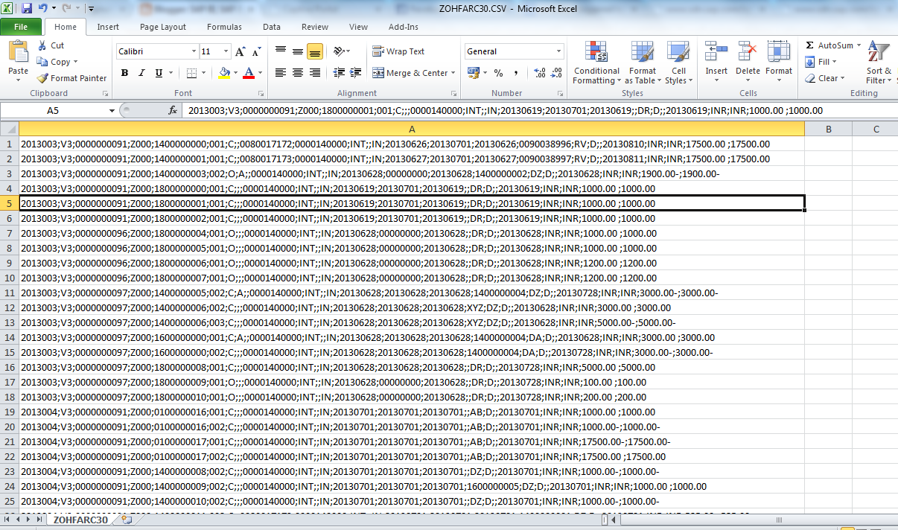Switch to the Formulas ribbon tab

224,26
